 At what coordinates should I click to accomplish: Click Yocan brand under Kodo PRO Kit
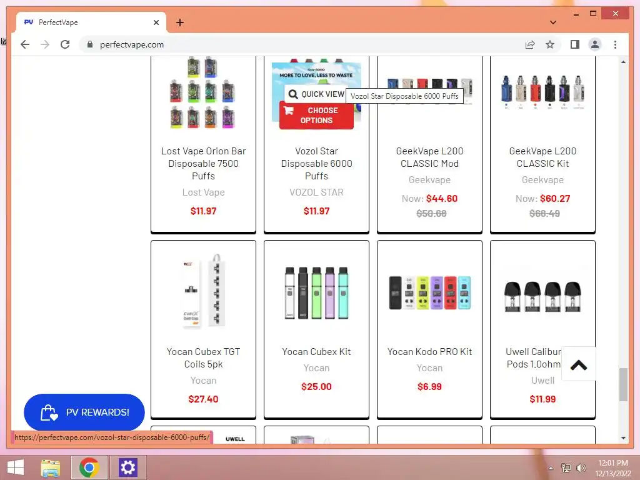(429, 367)
